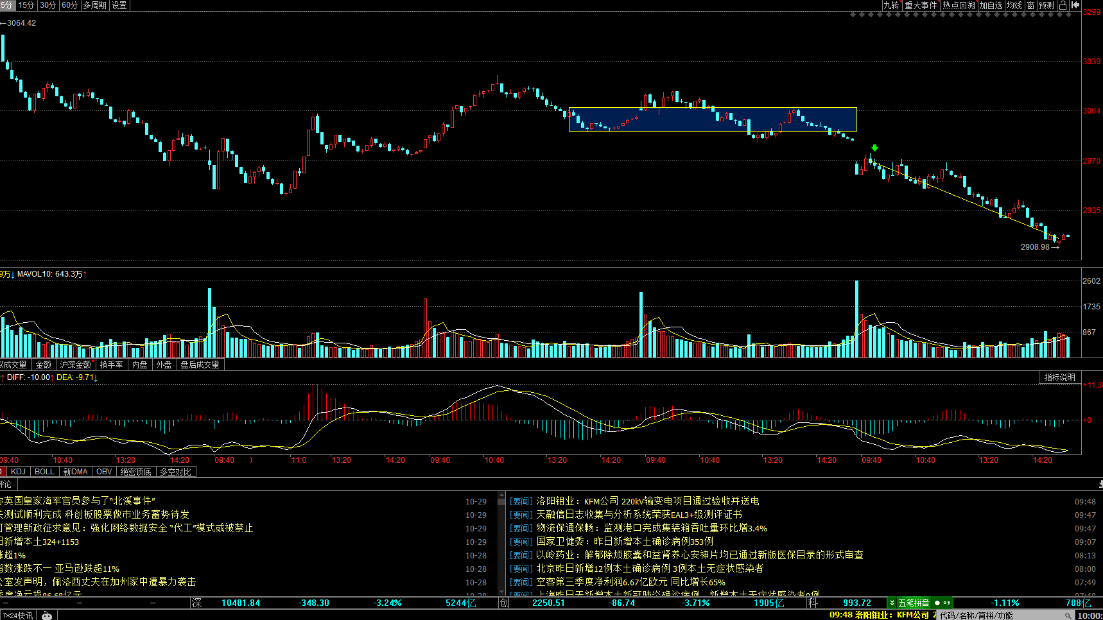
Task: Click 创 index value 2250.51
Action: pos(549,603)
